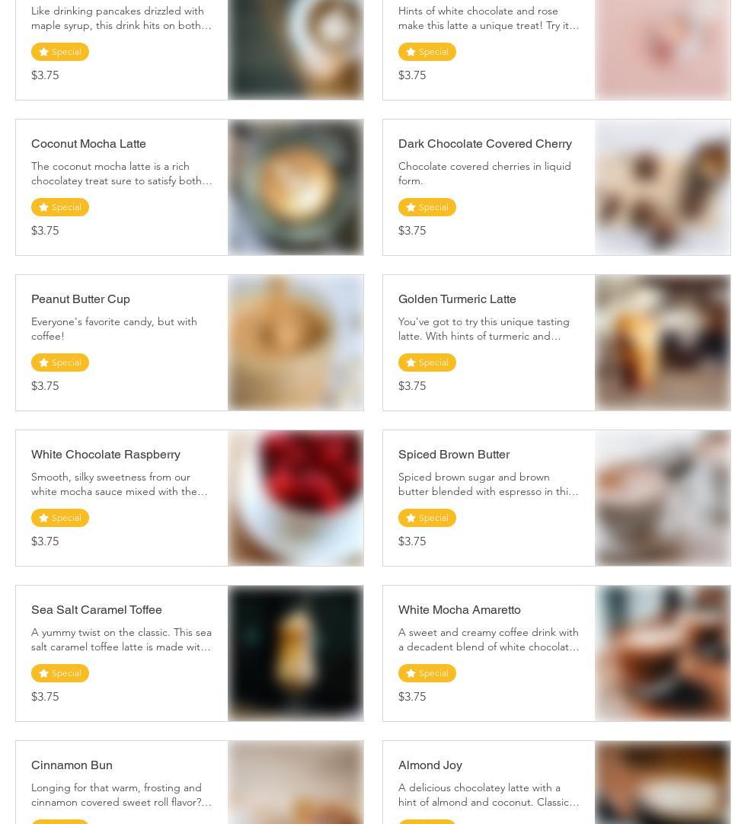Click the star icon on White Mocha Amaretto's badge
Image resolution: width=735 pixels, height=824 pixels.
pos(411,673)
